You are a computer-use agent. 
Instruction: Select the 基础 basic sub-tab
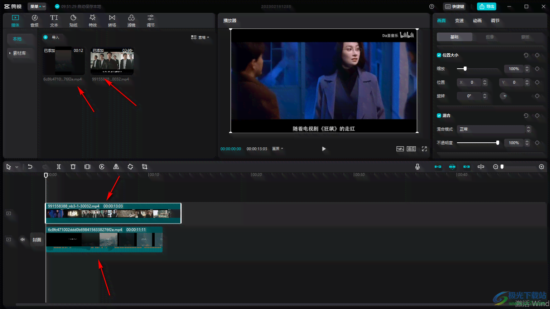454,37
